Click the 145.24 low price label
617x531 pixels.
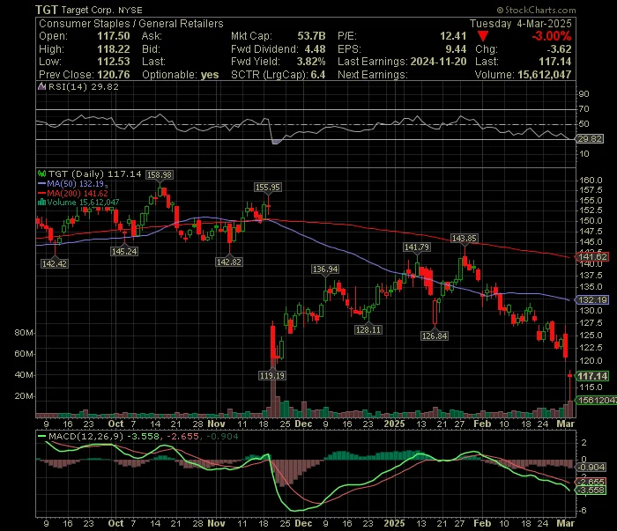pos(124,252)
